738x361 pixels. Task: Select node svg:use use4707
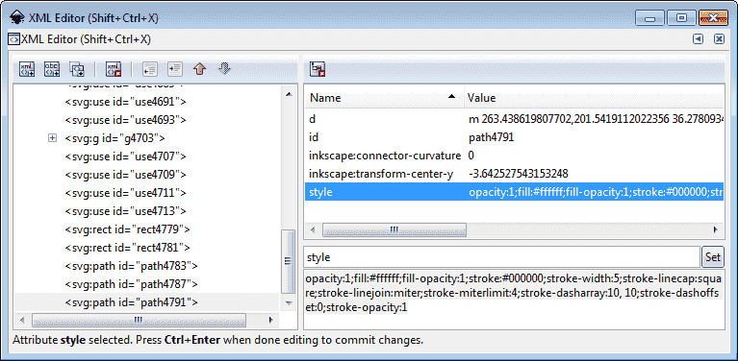[x=126, y=156]
